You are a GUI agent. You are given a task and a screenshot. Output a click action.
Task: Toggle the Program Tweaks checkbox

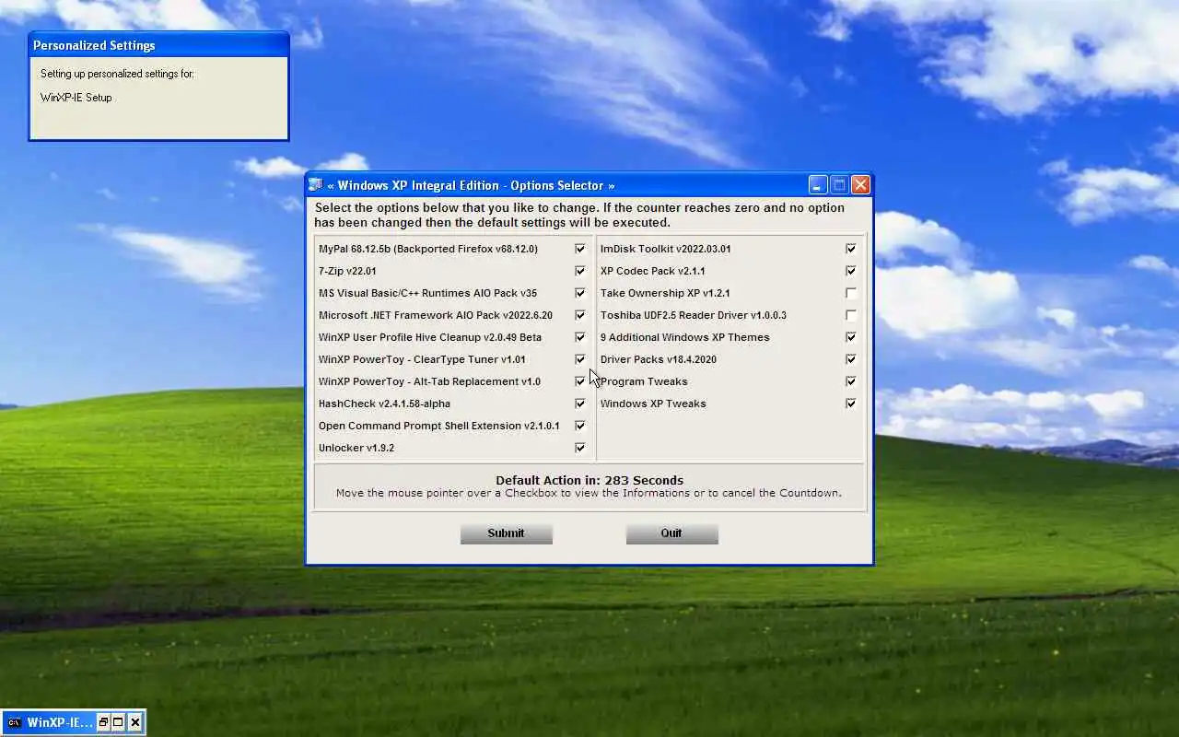click(x=851, y=381)
